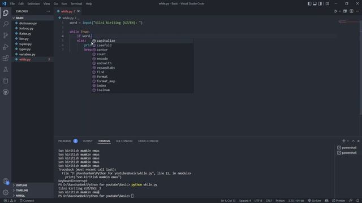Toggle the secondary side bar layout icon
Image resolution: width=362 pixels, height=203 pixels.
(320, 4)
